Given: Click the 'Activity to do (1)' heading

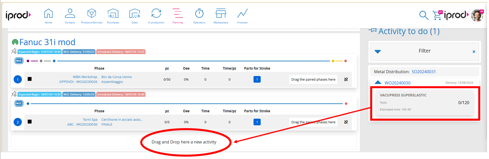Looking at the screenshot, I should pos(409,31).
